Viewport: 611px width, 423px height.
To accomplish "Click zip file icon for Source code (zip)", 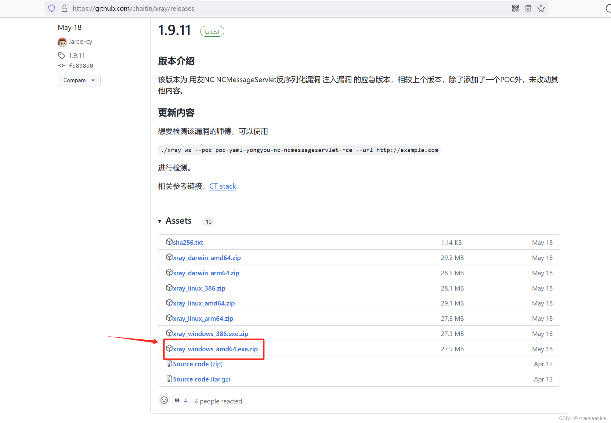I will point(169,363).
